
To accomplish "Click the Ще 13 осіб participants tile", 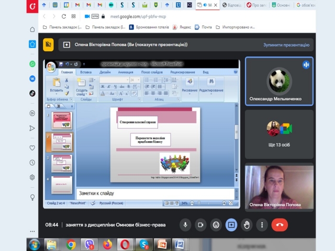I will [x=279, y=134].
